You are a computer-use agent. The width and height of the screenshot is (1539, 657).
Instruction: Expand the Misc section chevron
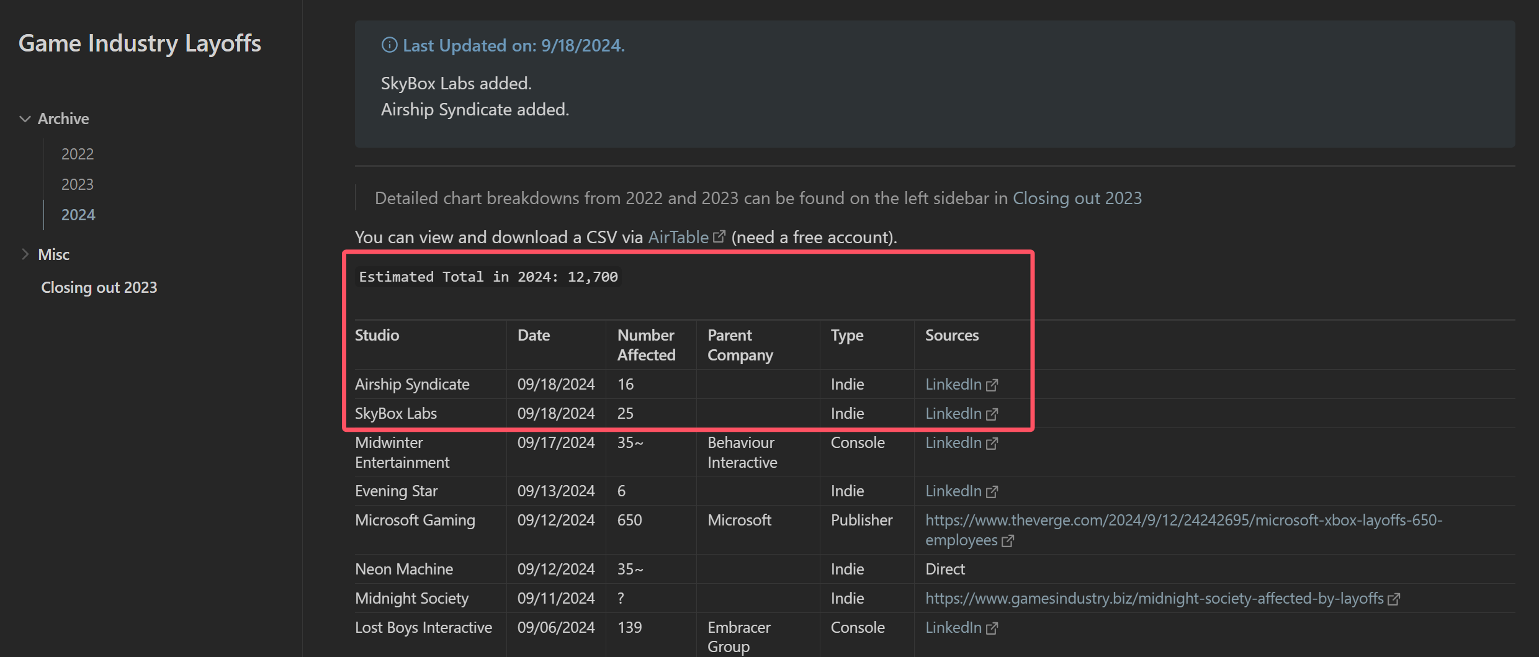pos(25,254)
